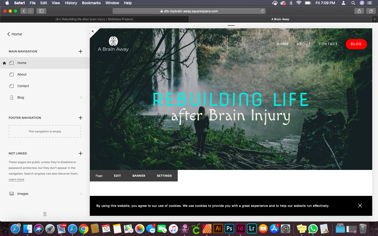Screen dimensions: 378x236
Task: Open a new Safari tab with plus
Action: pos(375,19)
